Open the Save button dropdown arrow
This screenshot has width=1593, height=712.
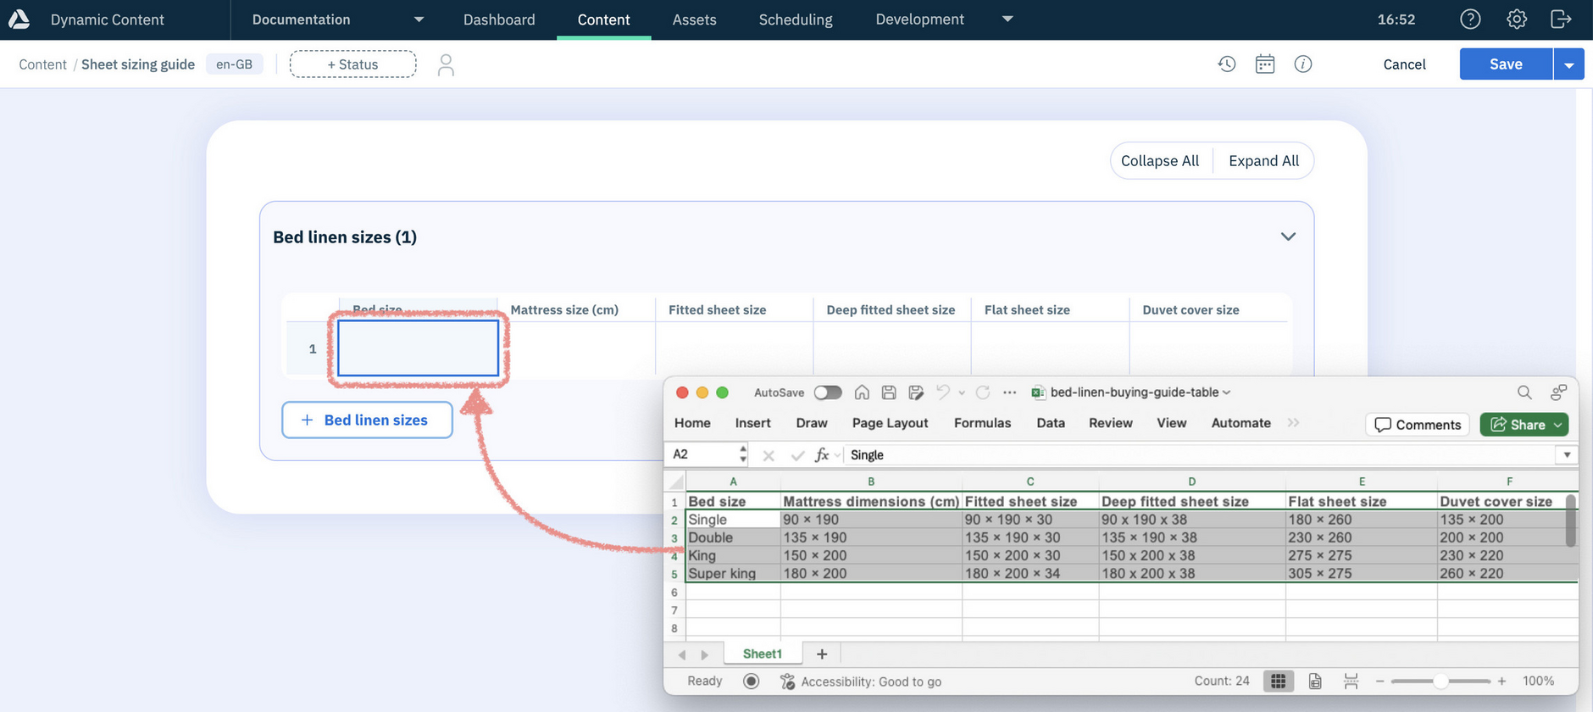1569,64
